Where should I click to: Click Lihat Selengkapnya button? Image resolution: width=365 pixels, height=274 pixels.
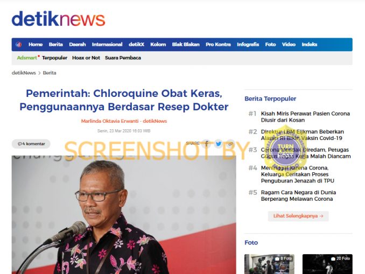298,216
